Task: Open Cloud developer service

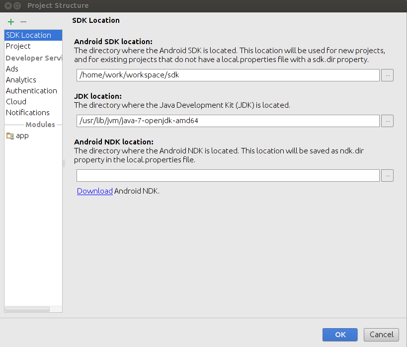Action: pos(16,102)
